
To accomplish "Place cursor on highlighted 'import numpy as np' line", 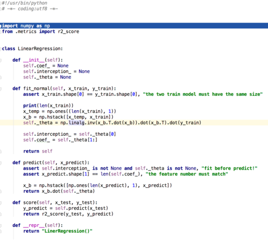I will click(x=134, y=26).
